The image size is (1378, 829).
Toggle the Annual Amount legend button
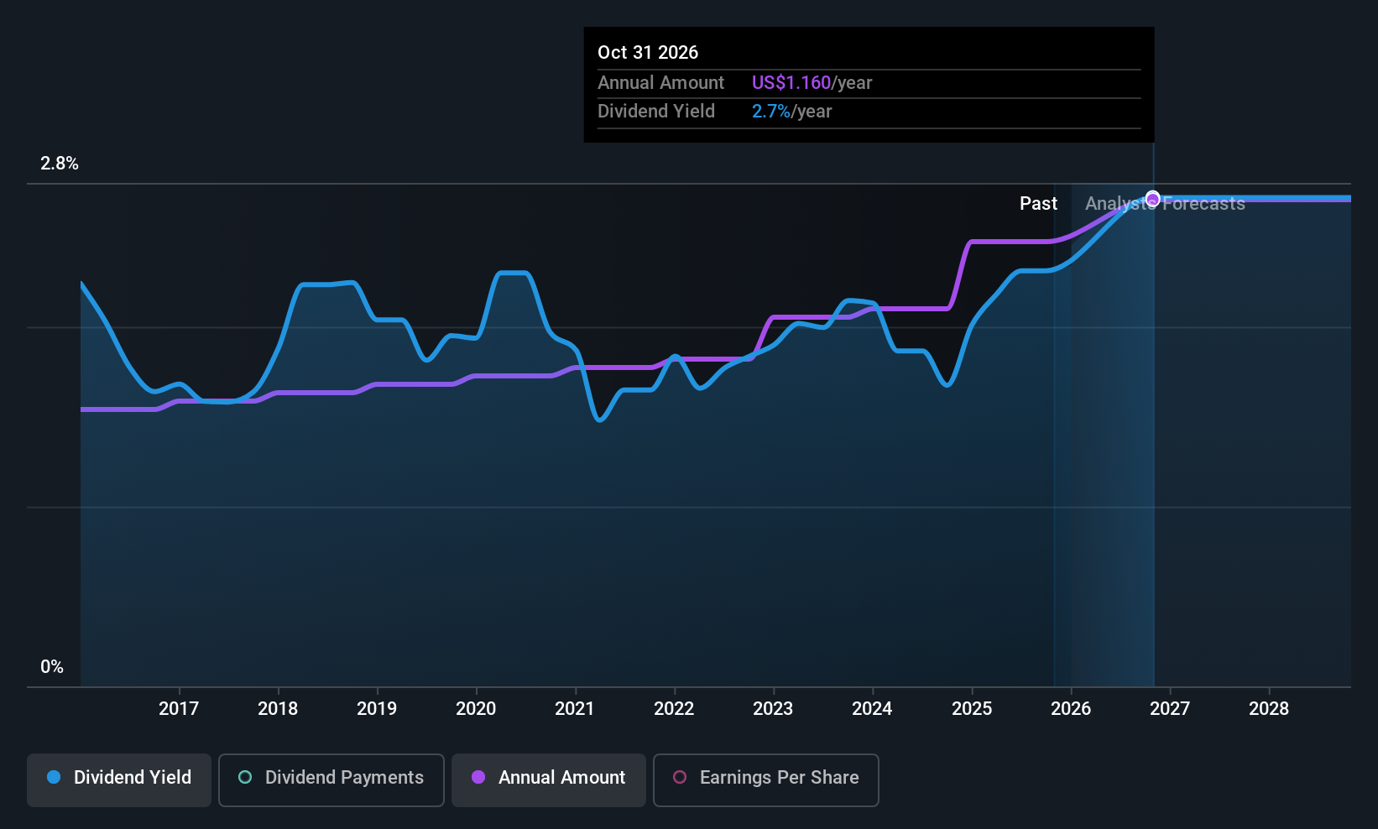pyautogui.click(x=549, y=780)
